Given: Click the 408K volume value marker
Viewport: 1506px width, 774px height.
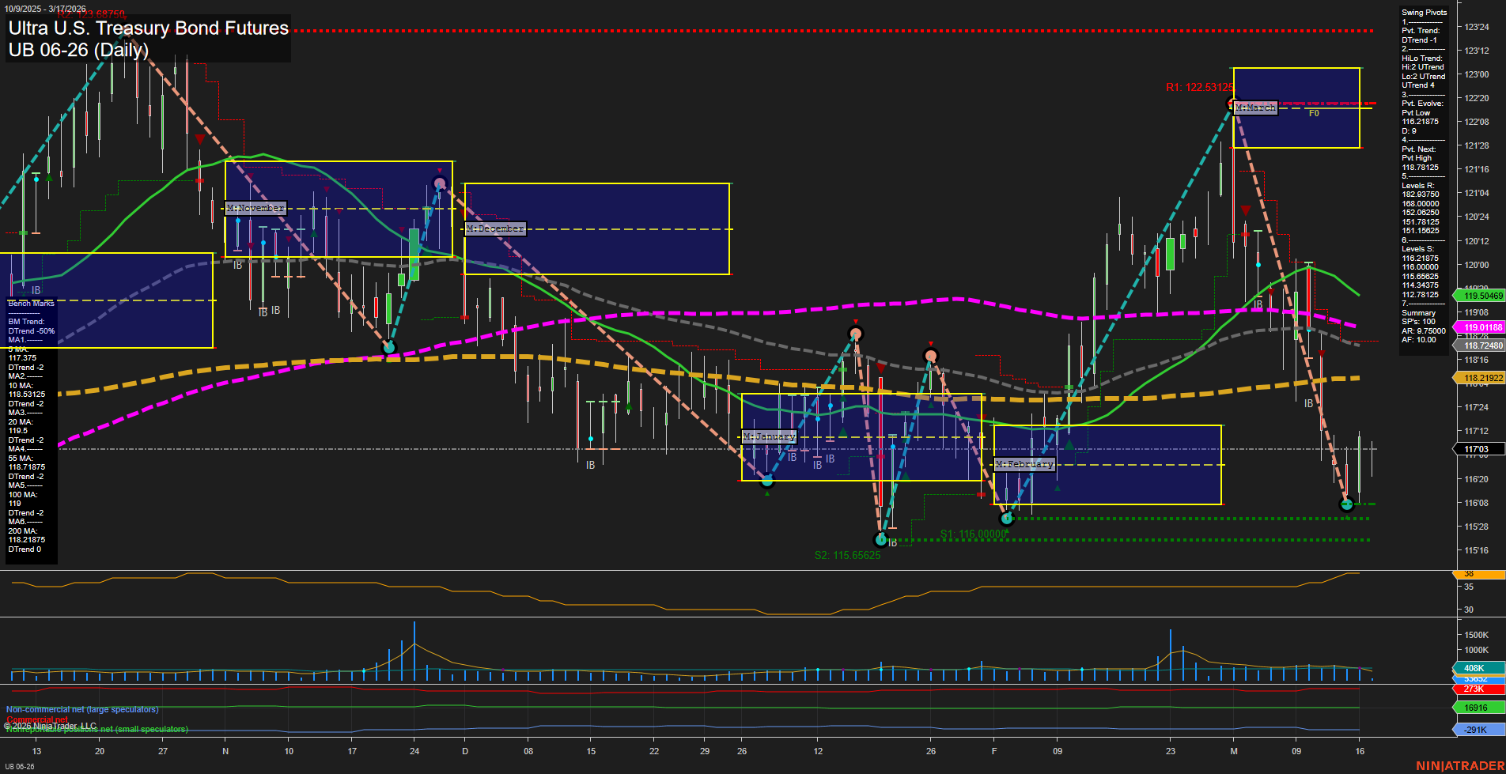Looking at the screenshot, I should 1478,668.
